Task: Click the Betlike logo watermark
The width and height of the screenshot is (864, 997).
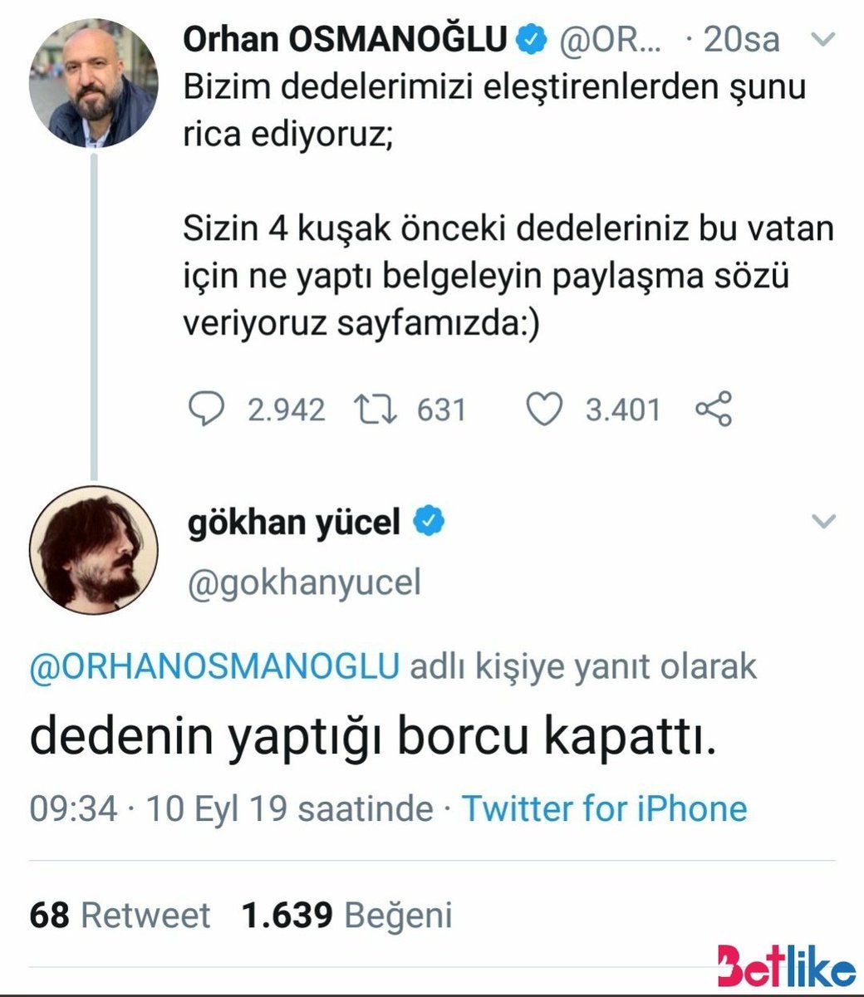Action: coord(786,968)
